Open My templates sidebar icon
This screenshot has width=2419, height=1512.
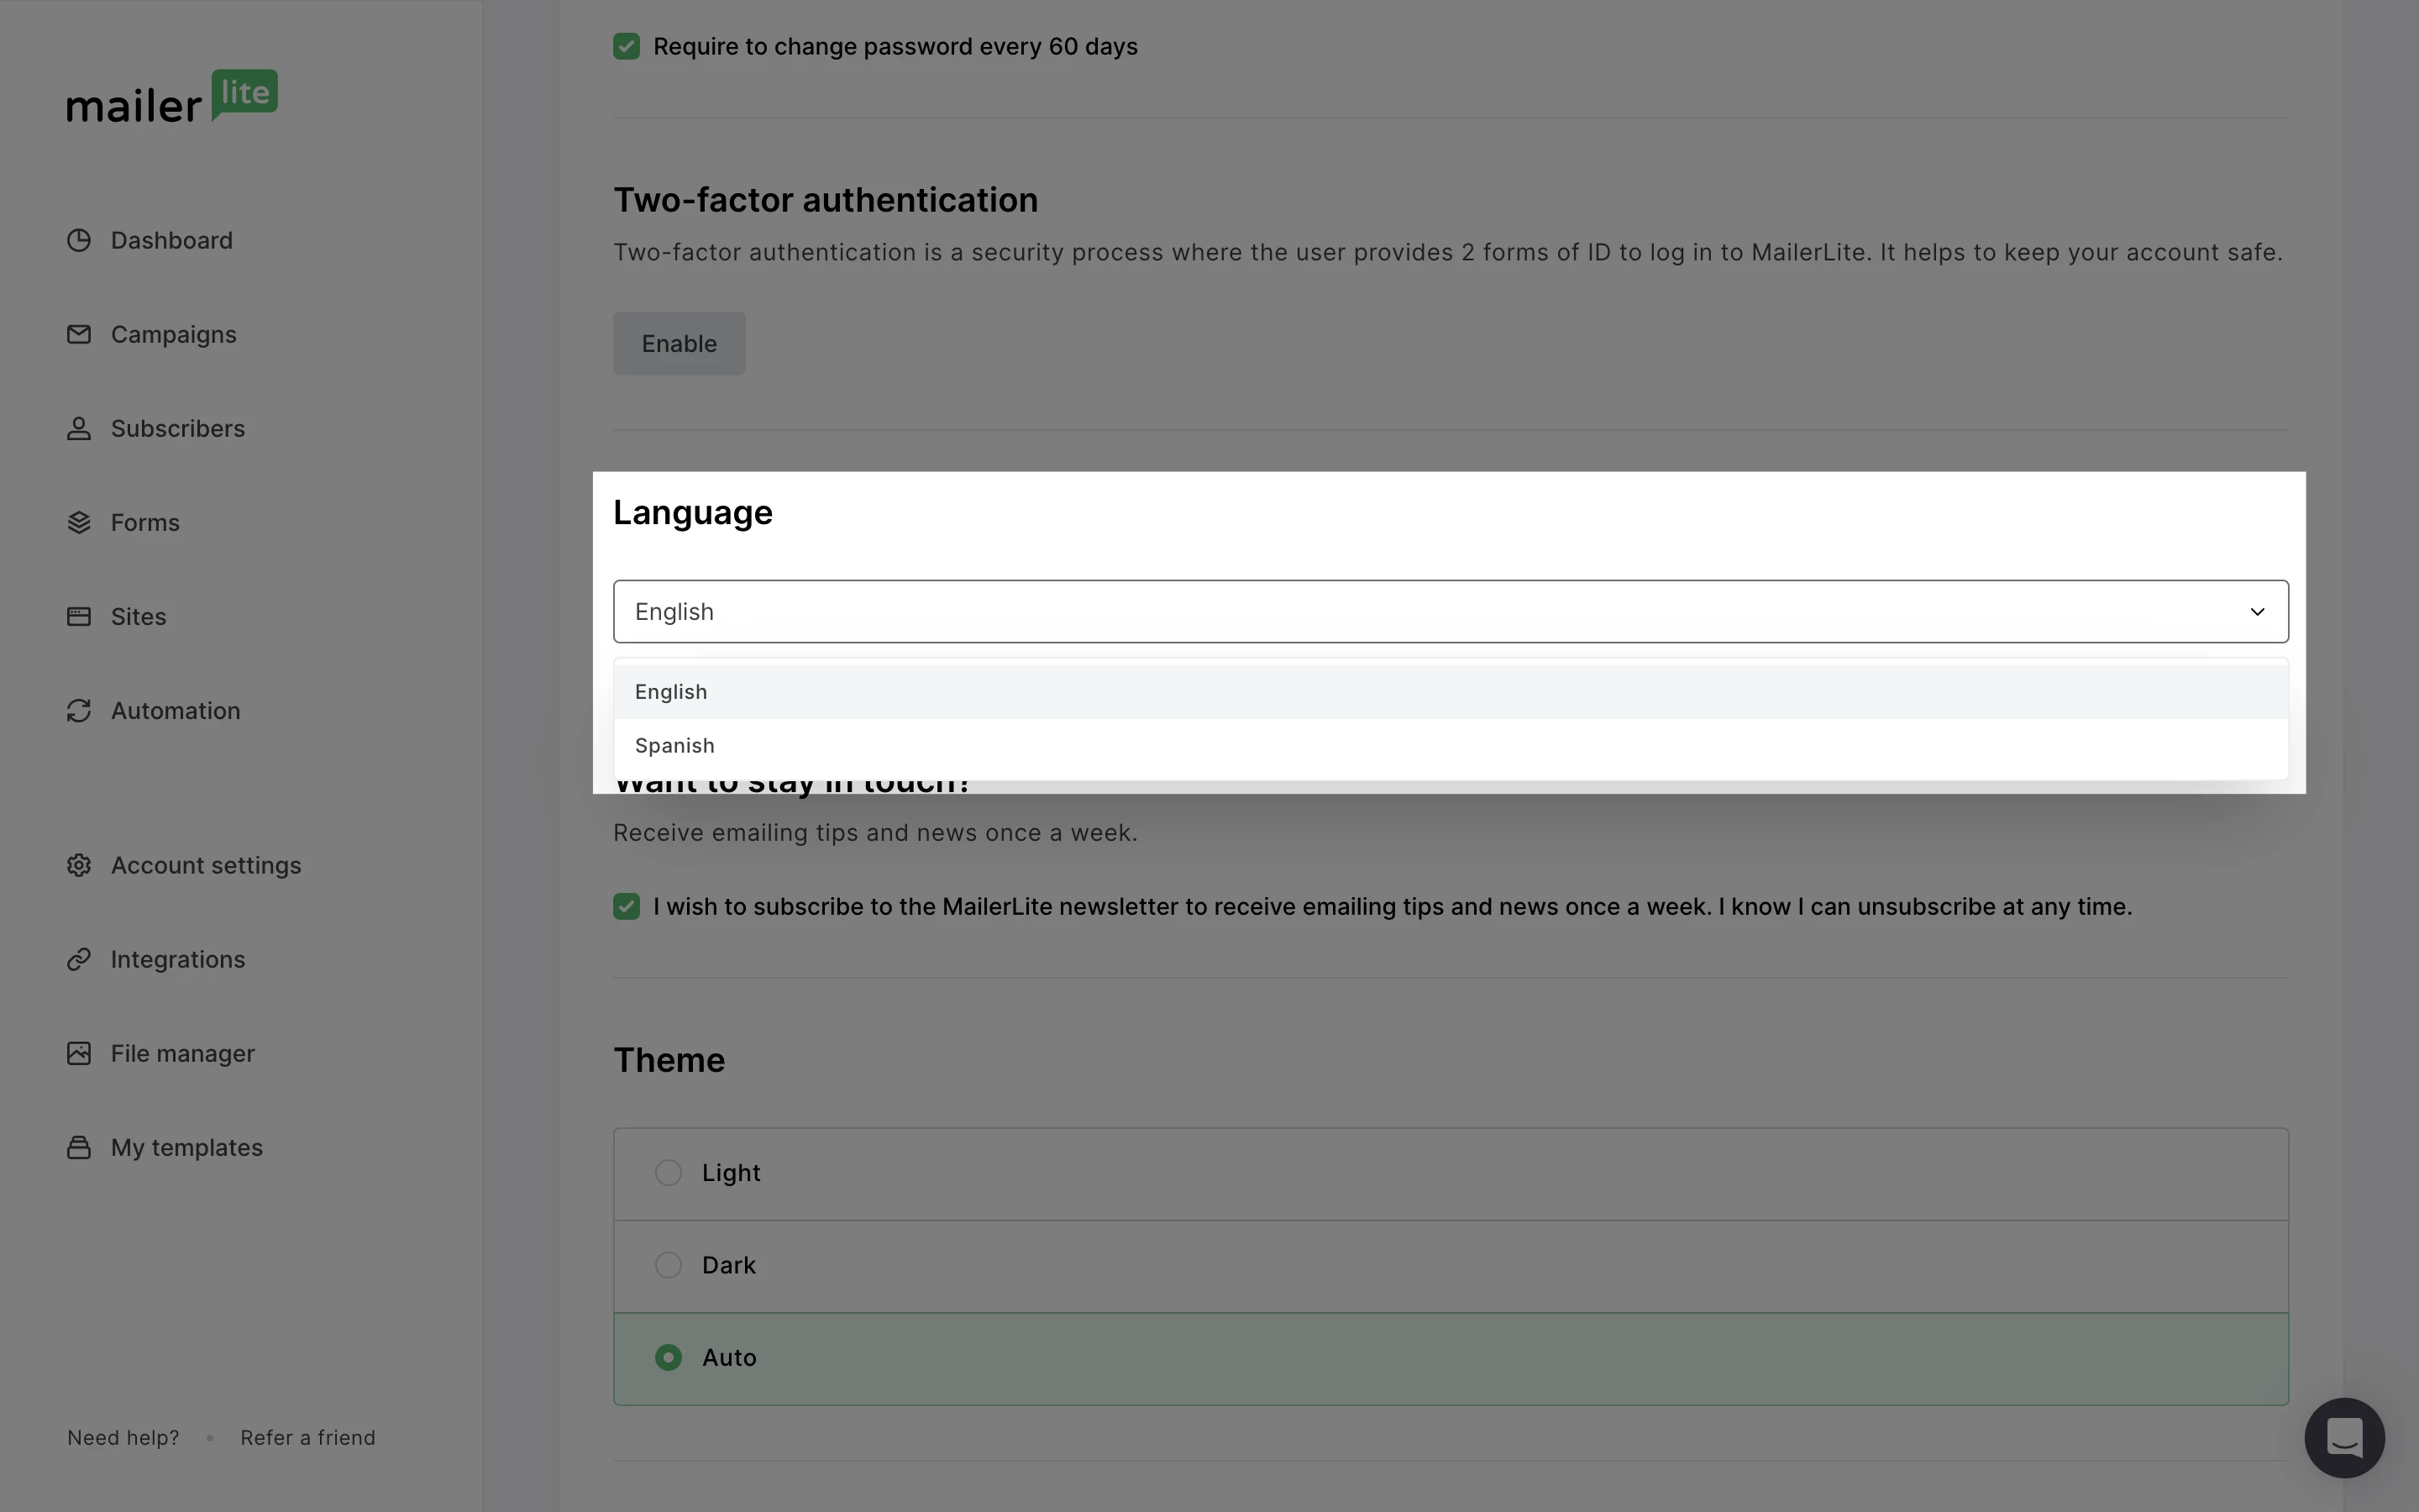tap(78, 1147)
